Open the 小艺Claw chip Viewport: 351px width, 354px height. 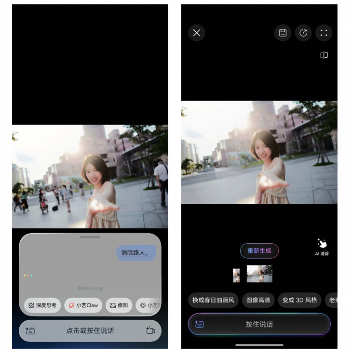[x=83, y=305]
